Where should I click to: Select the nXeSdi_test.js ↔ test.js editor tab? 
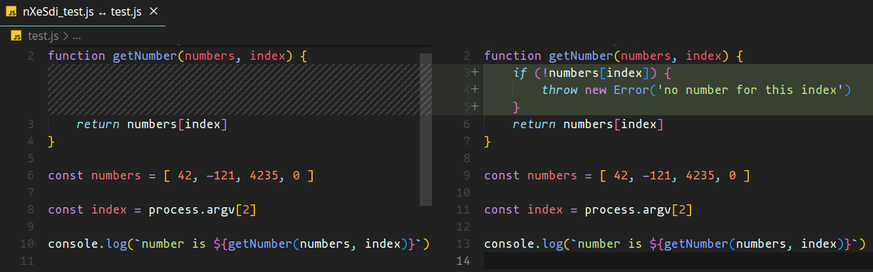83,13
